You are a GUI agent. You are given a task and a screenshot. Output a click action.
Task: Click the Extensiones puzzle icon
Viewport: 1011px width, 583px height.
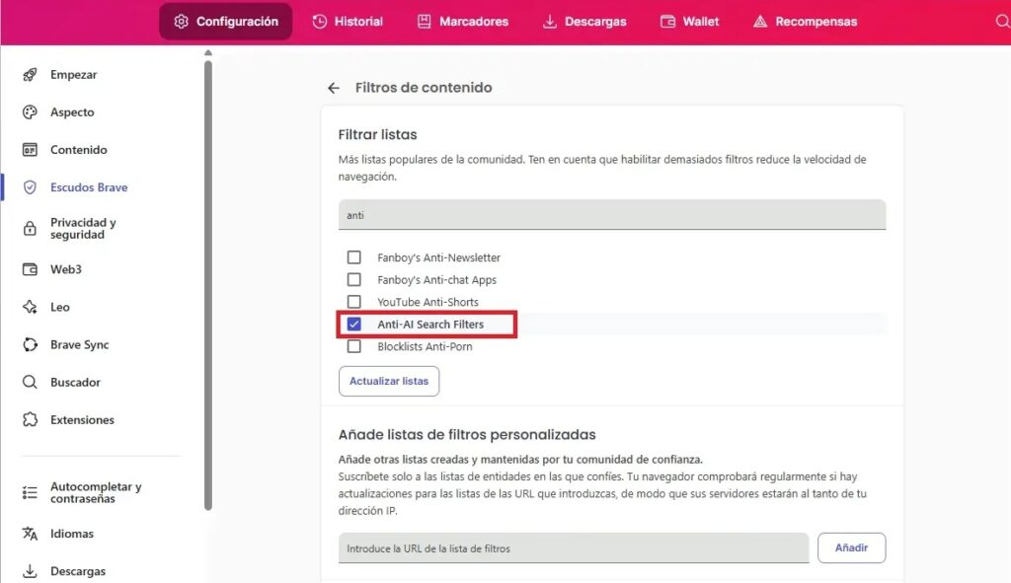pos(30,419)
